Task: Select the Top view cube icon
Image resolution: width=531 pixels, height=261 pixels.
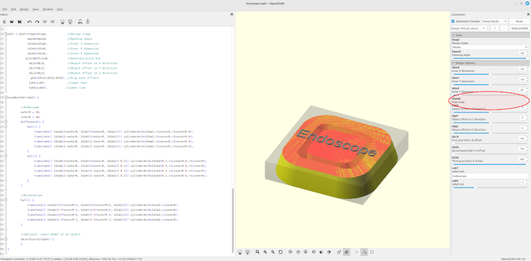Action: [298, 252]
